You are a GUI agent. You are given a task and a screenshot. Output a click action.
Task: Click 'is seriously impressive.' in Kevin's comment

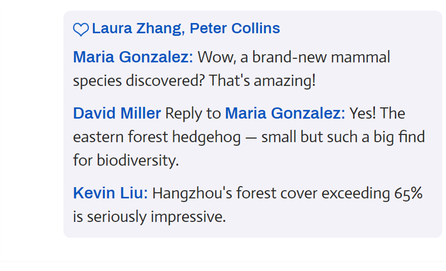pyautogui.click(x=149, y=216)
